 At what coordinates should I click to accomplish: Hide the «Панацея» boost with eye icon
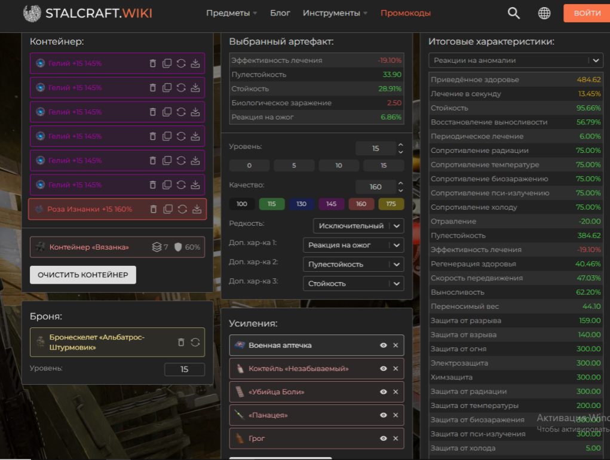click(x=383, y=415)
